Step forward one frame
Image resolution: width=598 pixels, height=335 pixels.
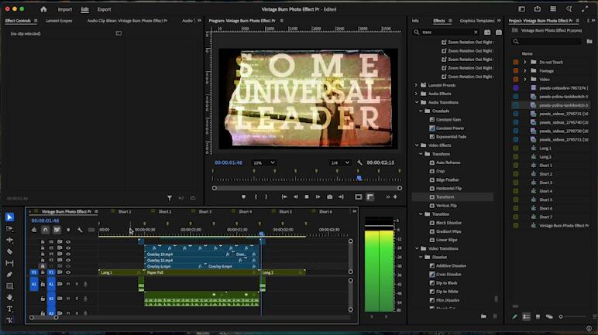click(x=318, y=197)
